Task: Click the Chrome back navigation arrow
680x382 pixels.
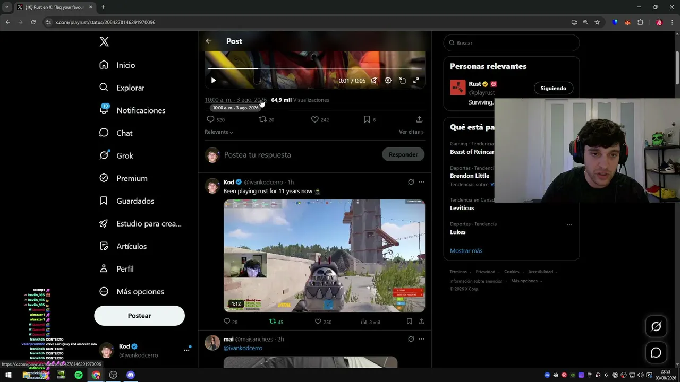Action: pyautogui.click(x=7, y=22)
